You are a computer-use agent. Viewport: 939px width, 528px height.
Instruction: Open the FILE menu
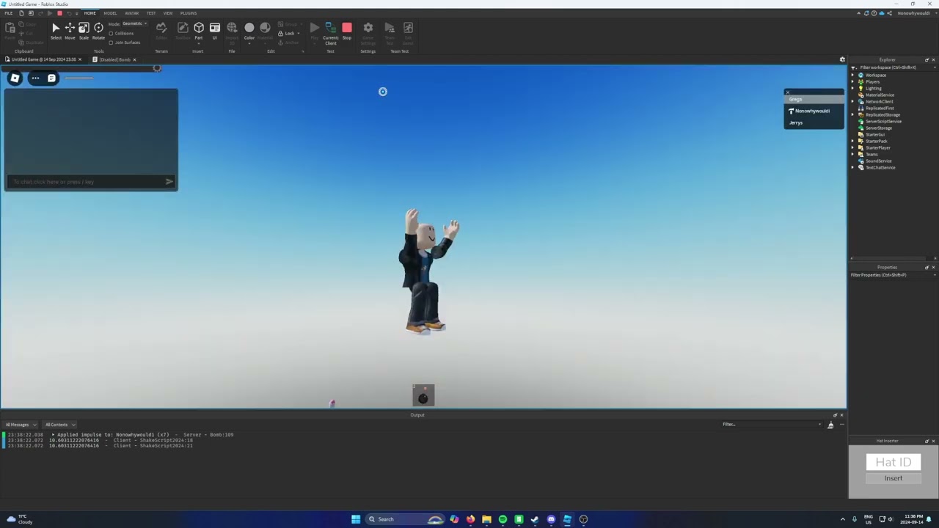pyautogui.click(x=8, y=13)
